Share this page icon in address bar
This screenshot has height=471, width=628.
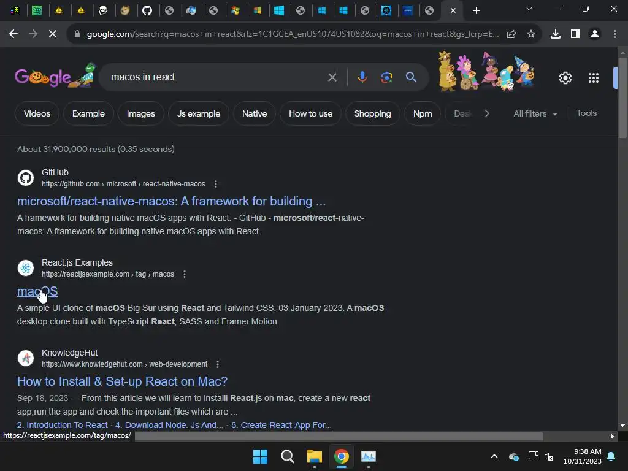(511, 34)
